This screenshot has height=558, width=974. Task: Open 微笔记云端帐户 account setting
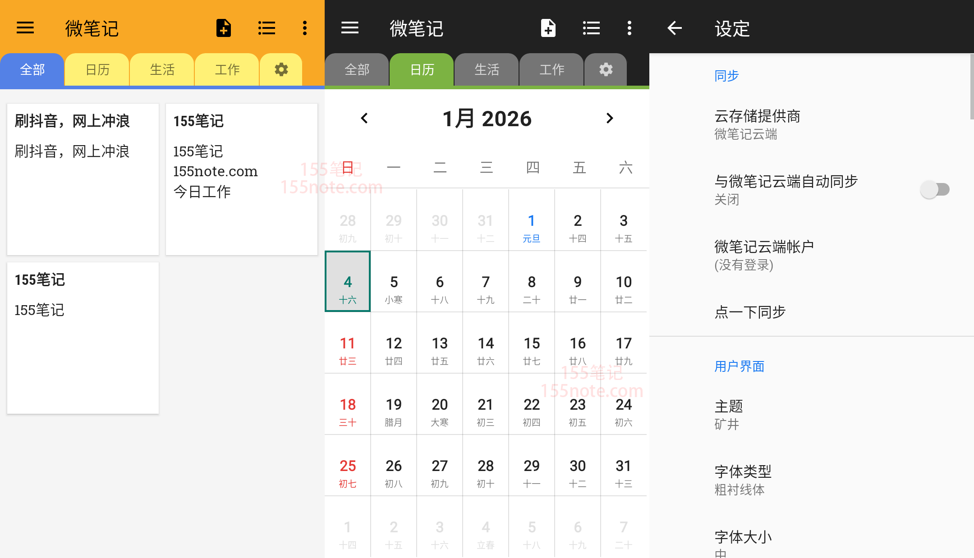pyautogui.click(x=764, y=255)
